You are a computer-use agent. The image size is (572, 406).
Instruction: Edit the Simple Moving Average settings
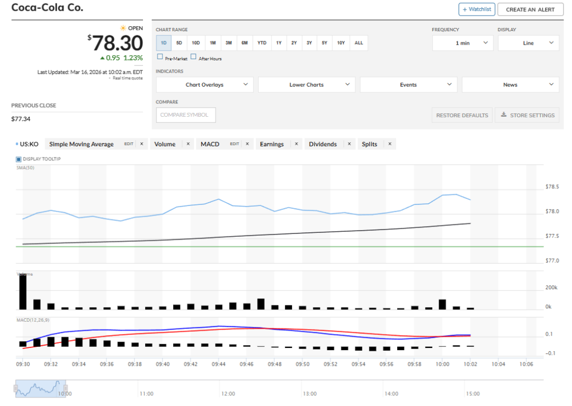(x=128, y=144)
